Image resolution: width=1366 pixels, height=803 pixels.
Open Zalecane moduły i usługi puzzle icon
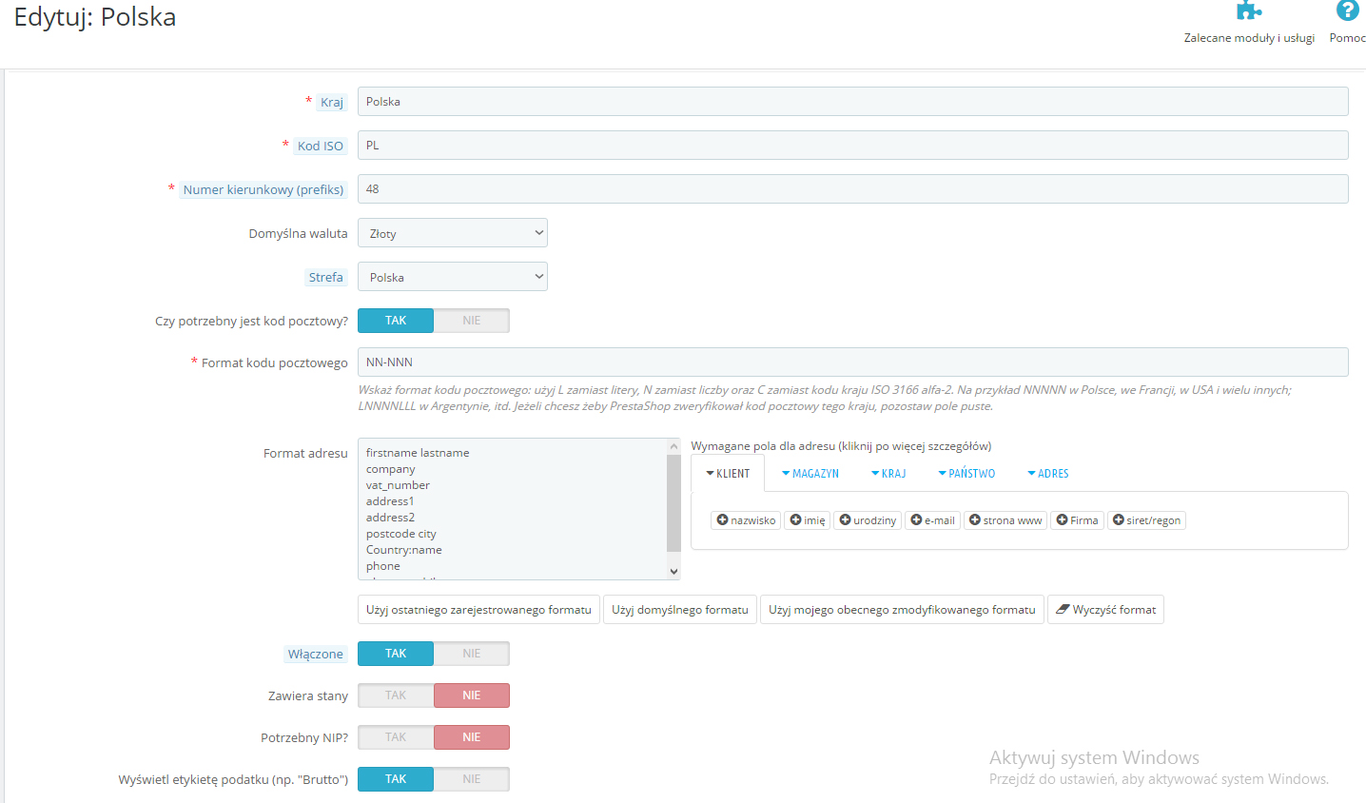pos(1249,10)
